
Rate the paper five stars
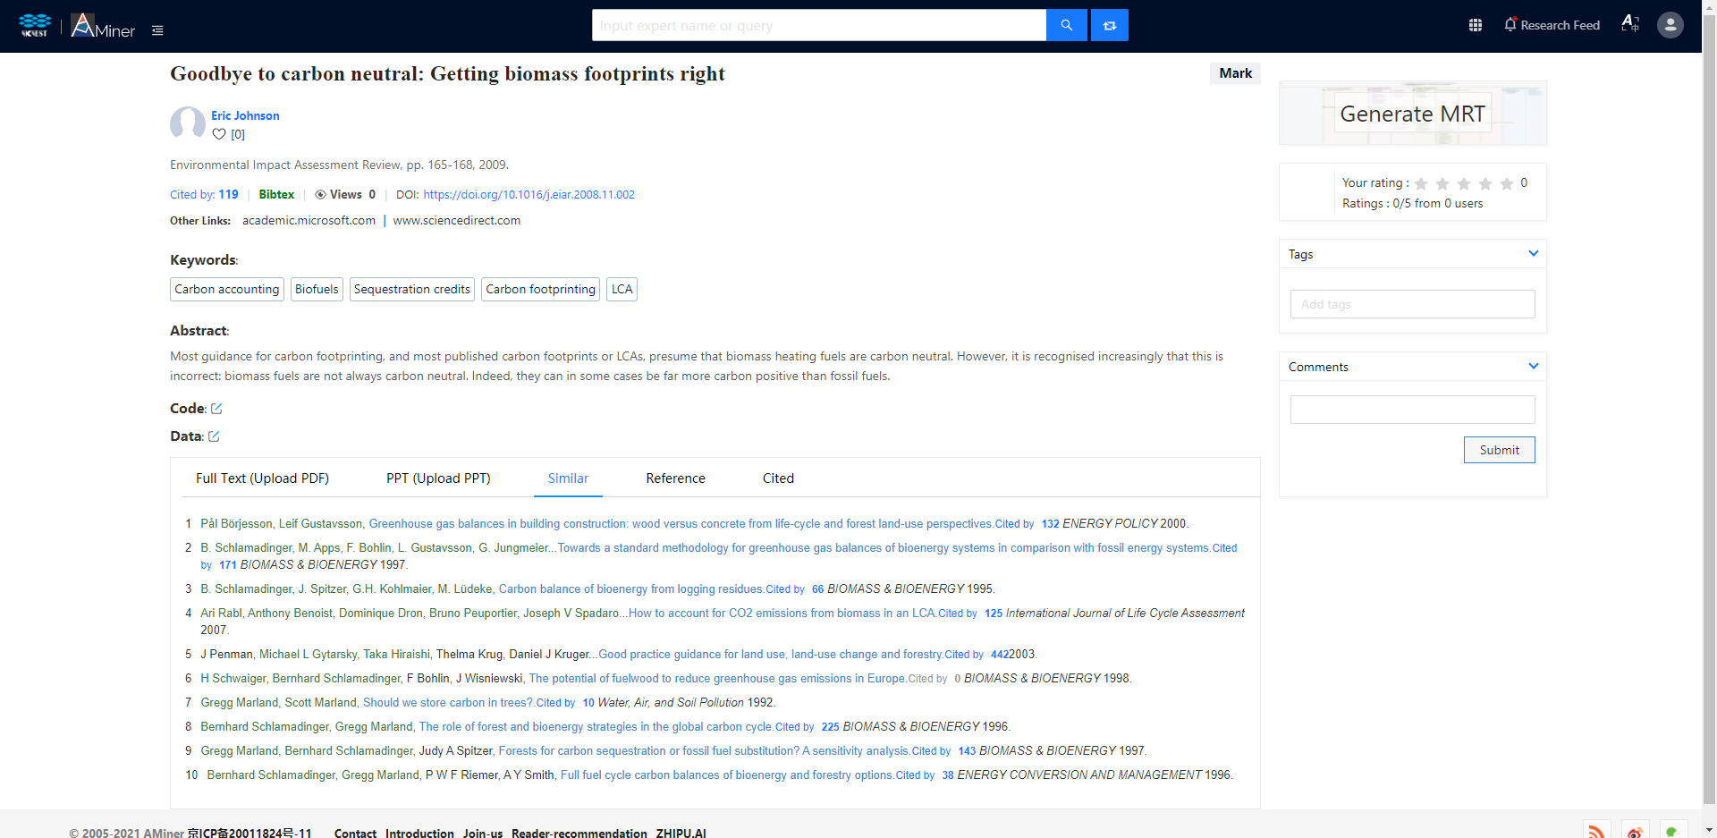coord(1507,183)
